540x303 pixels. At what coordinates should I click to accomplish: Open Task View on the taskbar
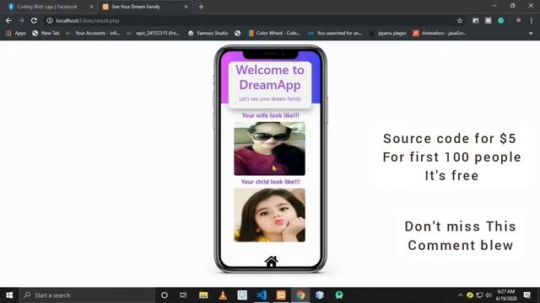pos(183,295)
